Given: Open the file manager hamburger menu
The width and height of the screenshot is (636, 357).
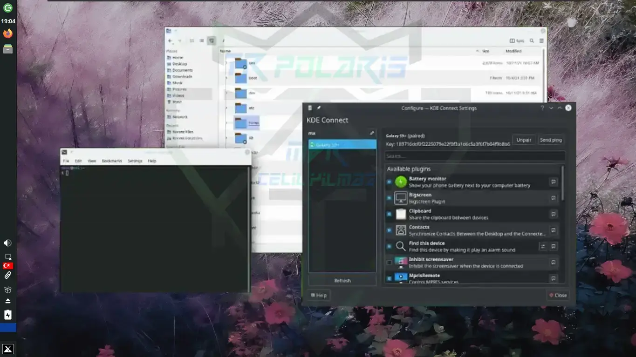Looking at the screenshot, I should pos(541,41).
